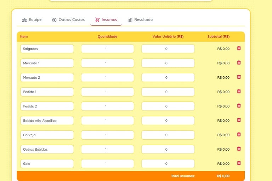Click the quantity field for Salgados
Image resolution: width=272 pixels, height=181 pixels.
pyautogui.click(x=107, y=49)
